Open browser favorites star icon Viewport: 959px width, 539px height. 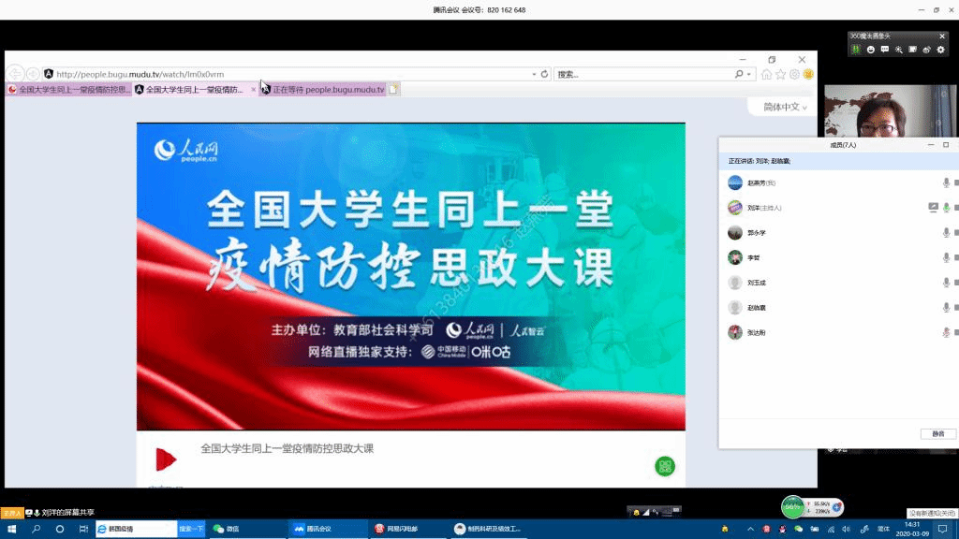pos(780,74)
